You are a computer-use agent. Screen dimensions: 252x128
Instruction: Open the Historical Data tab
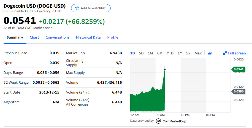[88, 37]
